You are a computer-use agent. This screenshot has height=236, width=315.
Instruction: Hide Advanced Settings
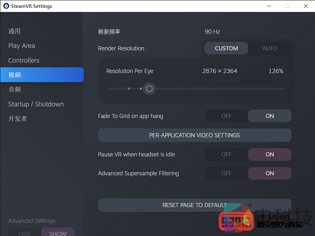click(25, 233)
